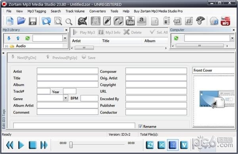This screenshot has width=238, height=154.
Task: Skip to the previous track
Action: (x=10, y=145)
